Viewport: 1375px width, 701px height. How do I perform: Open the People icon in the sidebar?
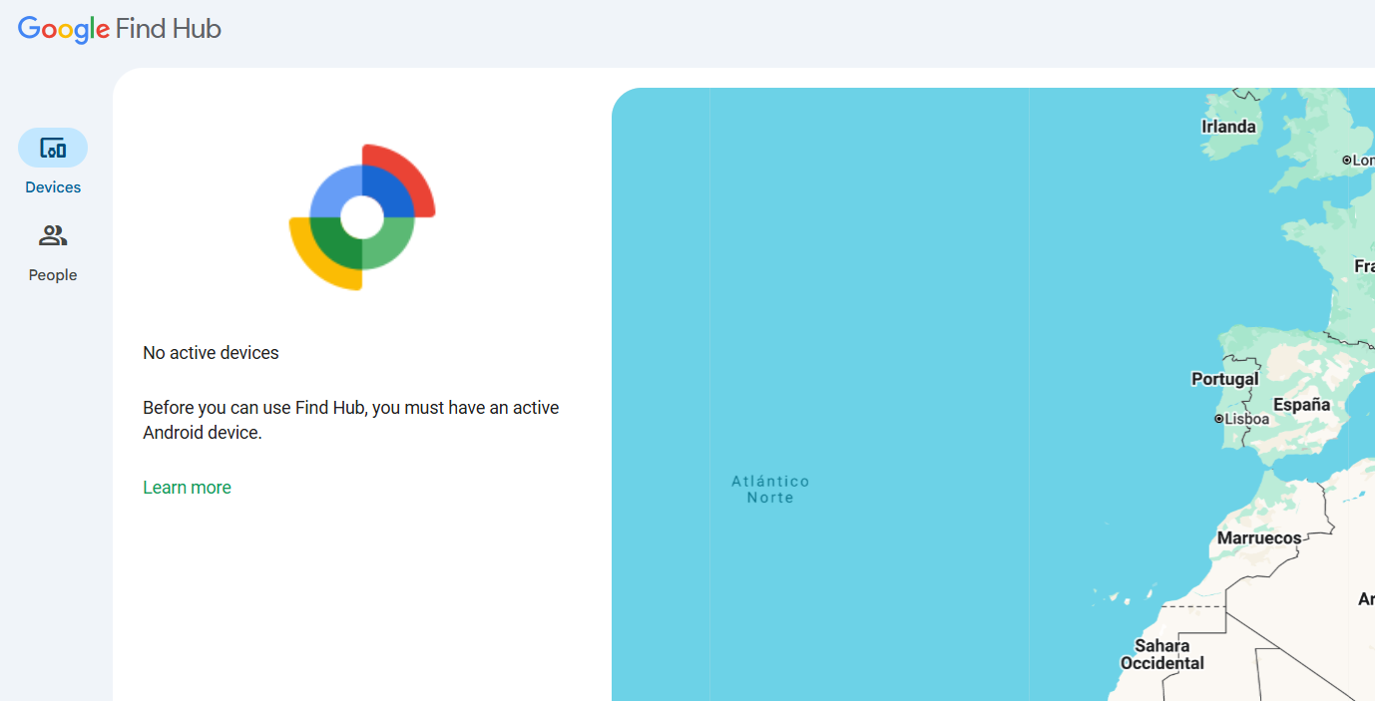53,236
